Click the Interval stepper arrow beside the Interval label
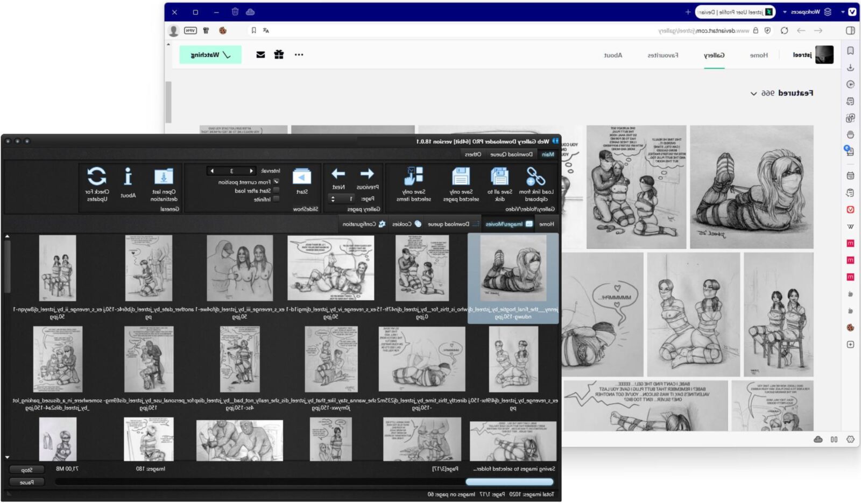Image resolution: width=861 pixels, height=503 pixels. [x=251, y=171]
